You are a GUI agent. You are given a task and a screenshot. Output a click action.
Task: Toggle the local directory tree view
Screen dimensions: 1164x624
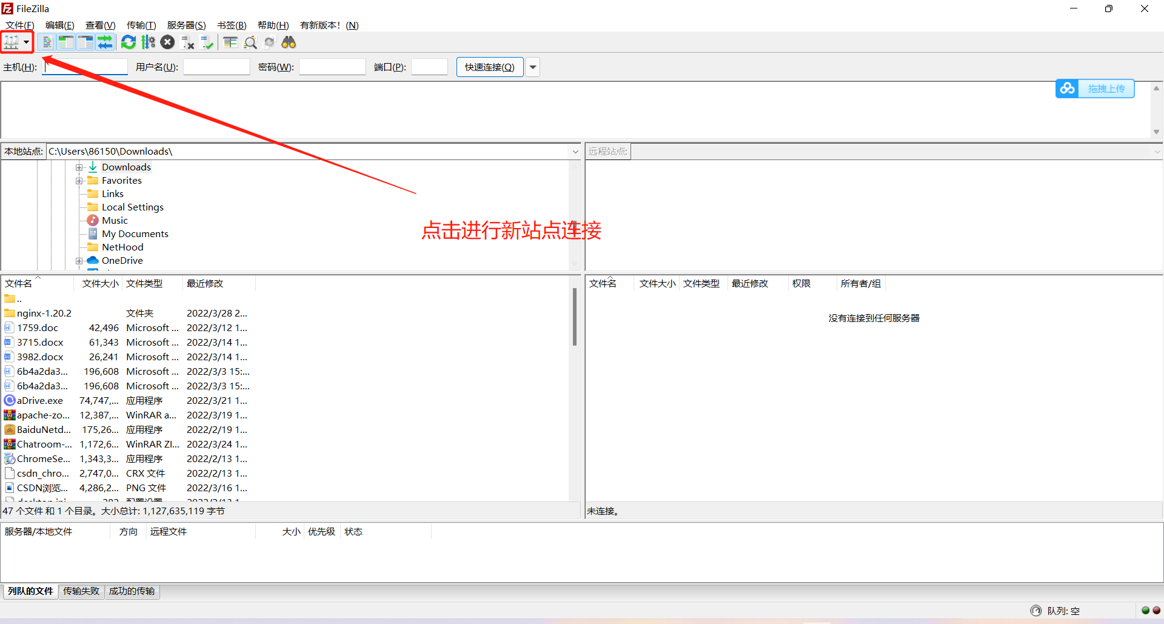66,42
